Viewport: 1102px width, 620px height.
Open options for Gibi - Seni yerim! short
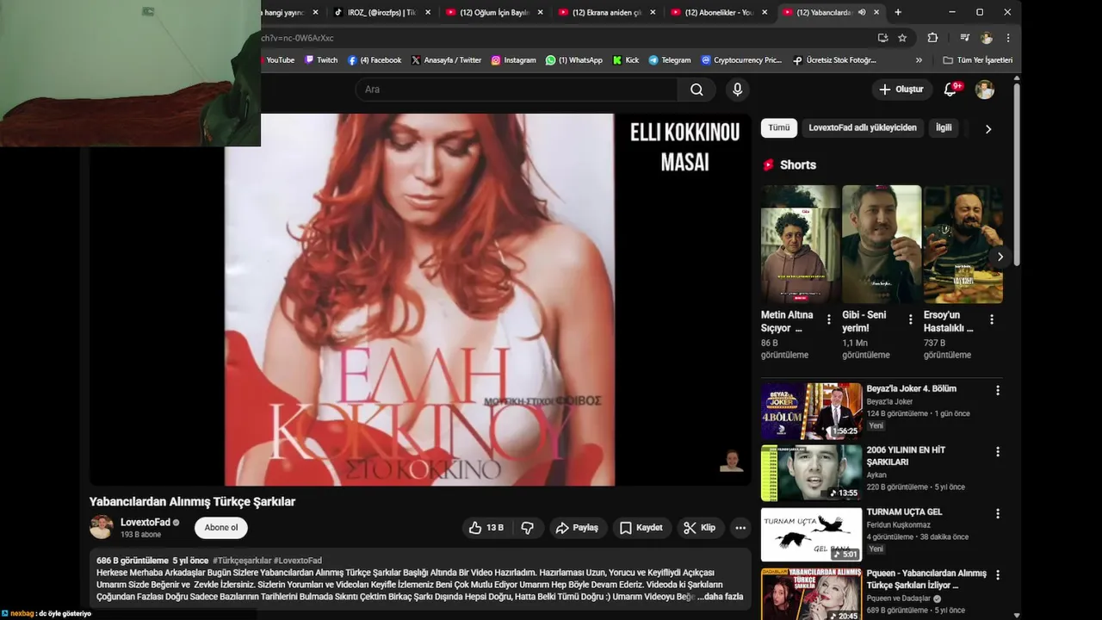click(910, 319)
